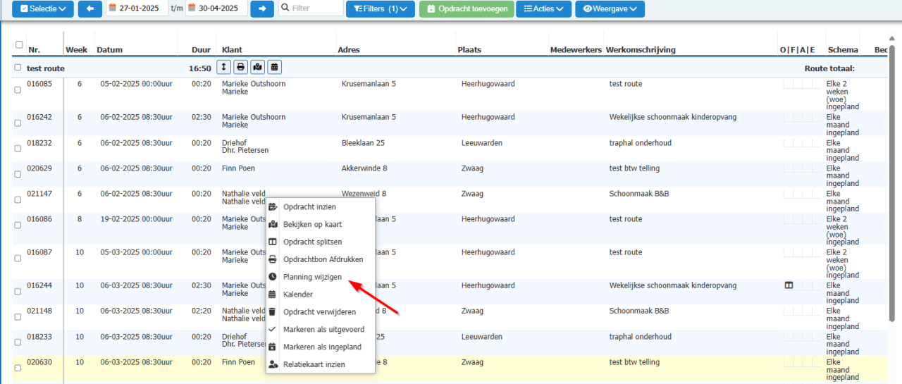Choose Planning wijzigen from context menu
902x384 pixels.
click(312, 277)
